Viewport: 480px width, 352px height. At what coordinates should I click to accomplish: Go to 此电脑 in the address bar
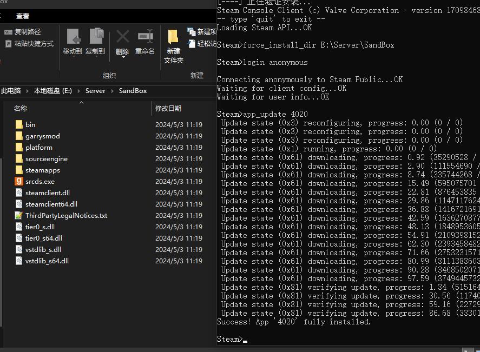pos(11,90)
